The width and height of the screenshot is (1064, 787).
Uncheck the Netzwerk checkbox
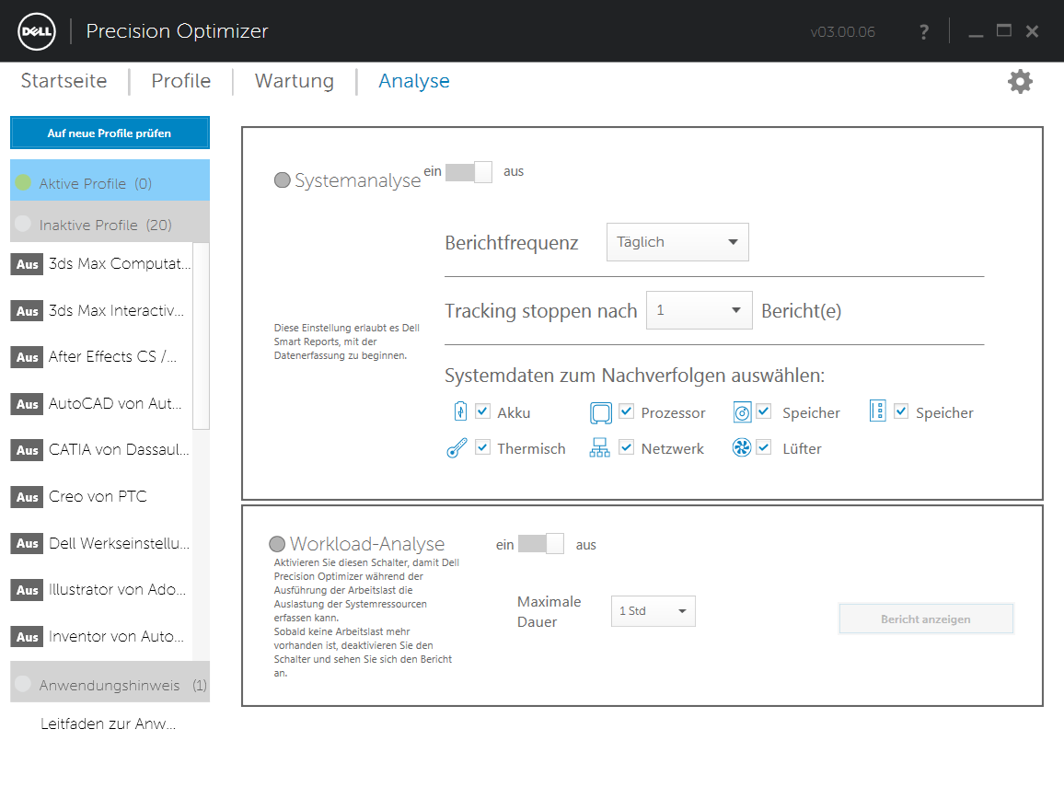point(626,447)
